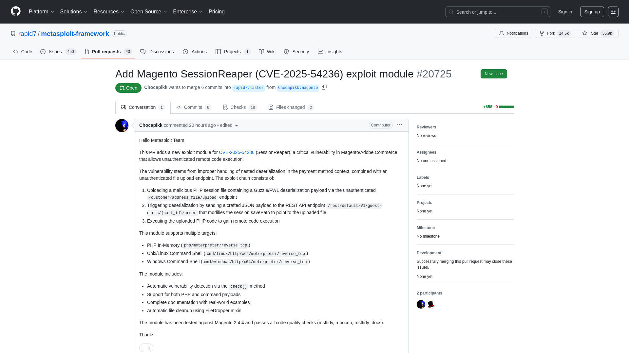The image size is (629, 353).
Task: Follow the CVE-2025-54236 link
Action: [237, 152]
